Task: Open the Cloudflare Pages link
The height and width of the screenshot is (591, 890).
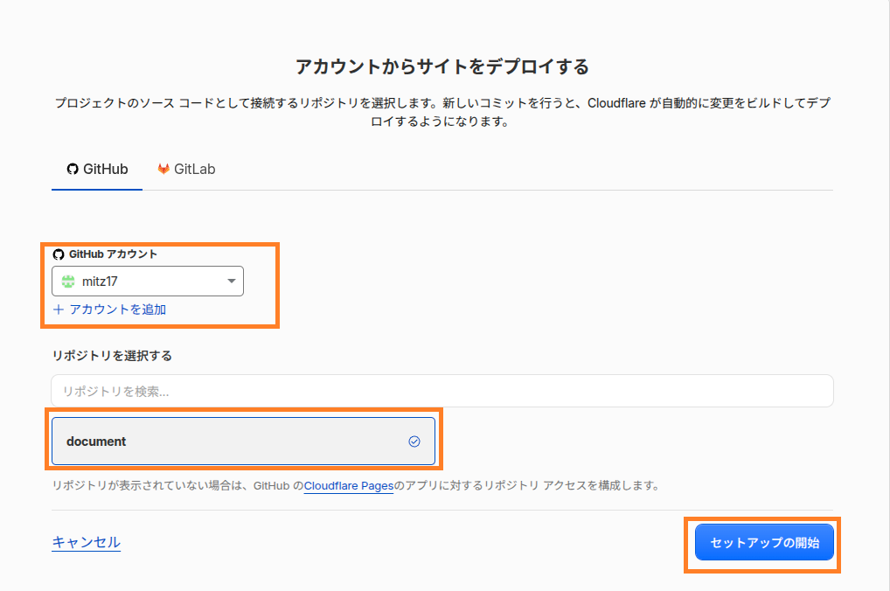Action: pyautogui.click(x=349, y=486)
